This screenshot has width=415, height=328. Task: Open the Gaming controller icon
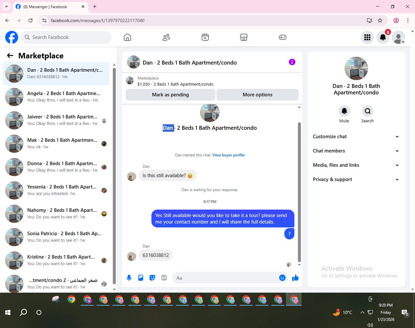tap(283, 37)
